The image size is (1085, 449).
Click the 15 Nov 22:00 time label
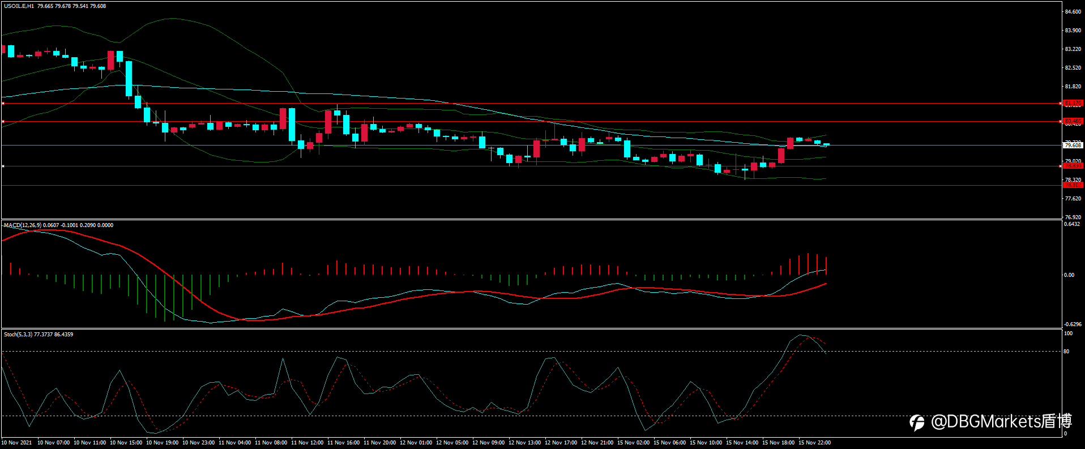pos(814,443)
